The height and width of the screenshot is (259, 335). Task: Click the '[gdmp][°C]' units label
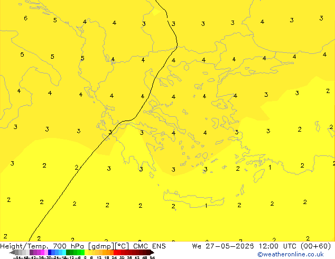coord(108,246)
